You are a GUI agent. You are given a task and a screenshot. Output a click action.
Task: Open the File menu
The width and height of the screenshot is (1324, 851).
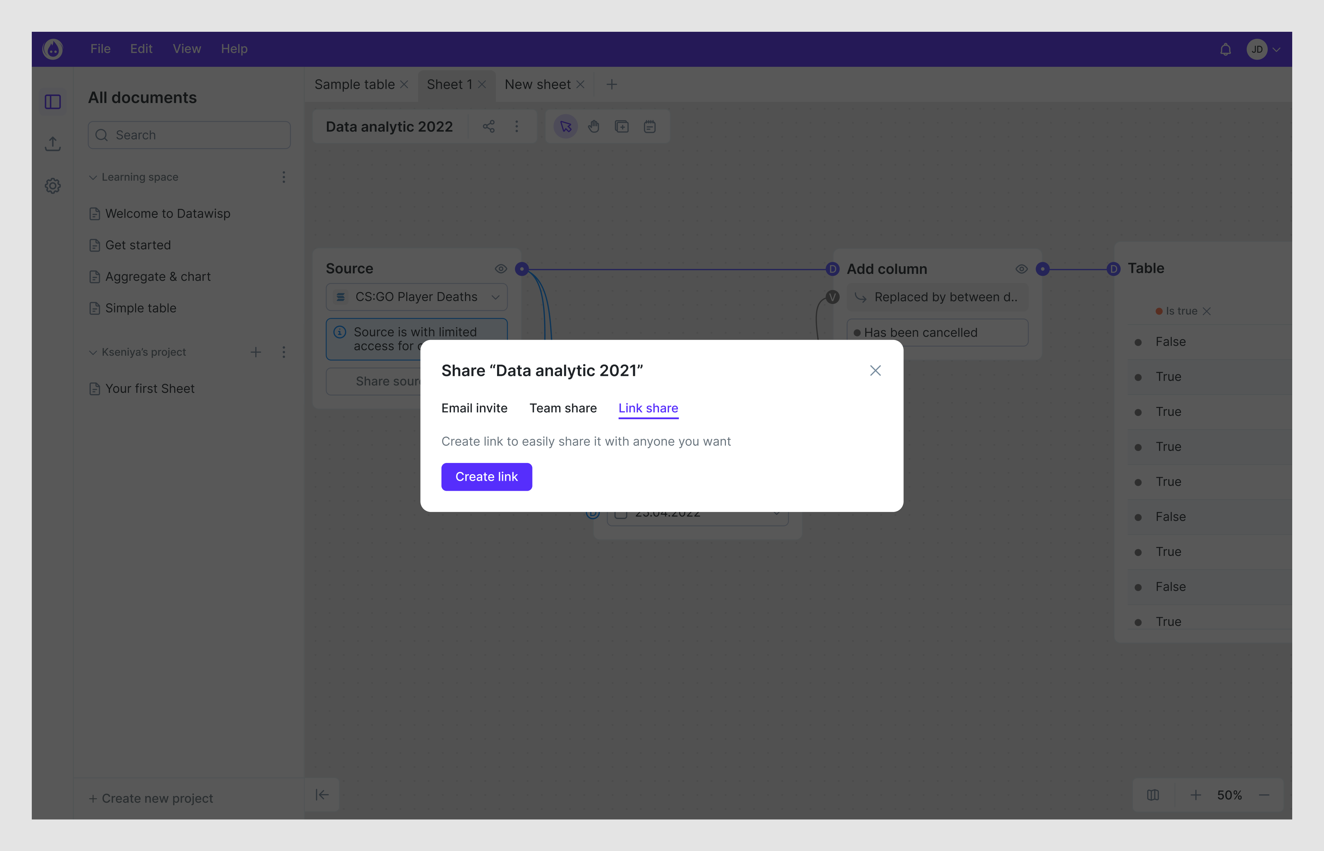coord(101,49)
